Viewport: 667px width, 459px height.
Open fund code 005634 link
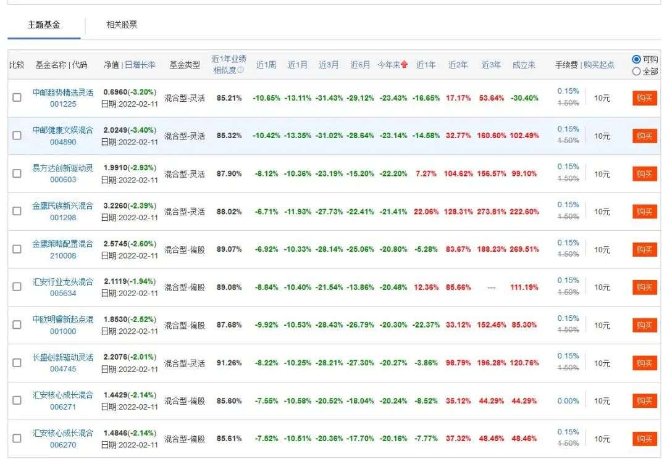63,294
